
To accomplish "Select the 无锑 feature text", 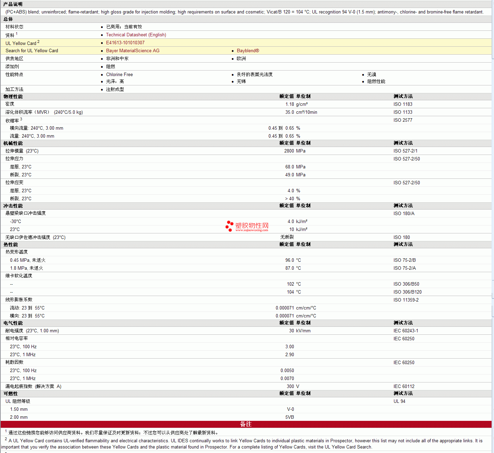I will [x=241, y=82].
